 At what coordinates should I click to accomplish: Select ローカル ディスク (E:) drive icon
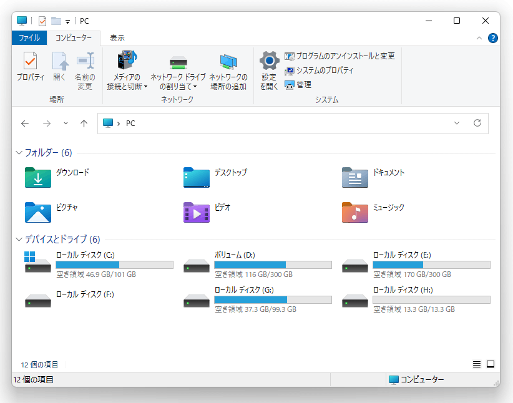tap(355, 266)
